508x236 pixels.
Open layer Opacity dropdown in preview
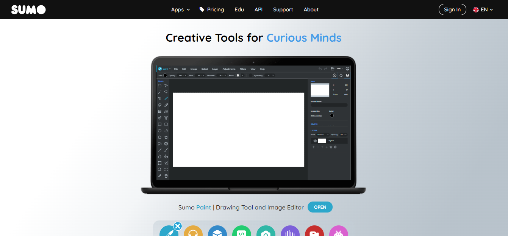343,134
